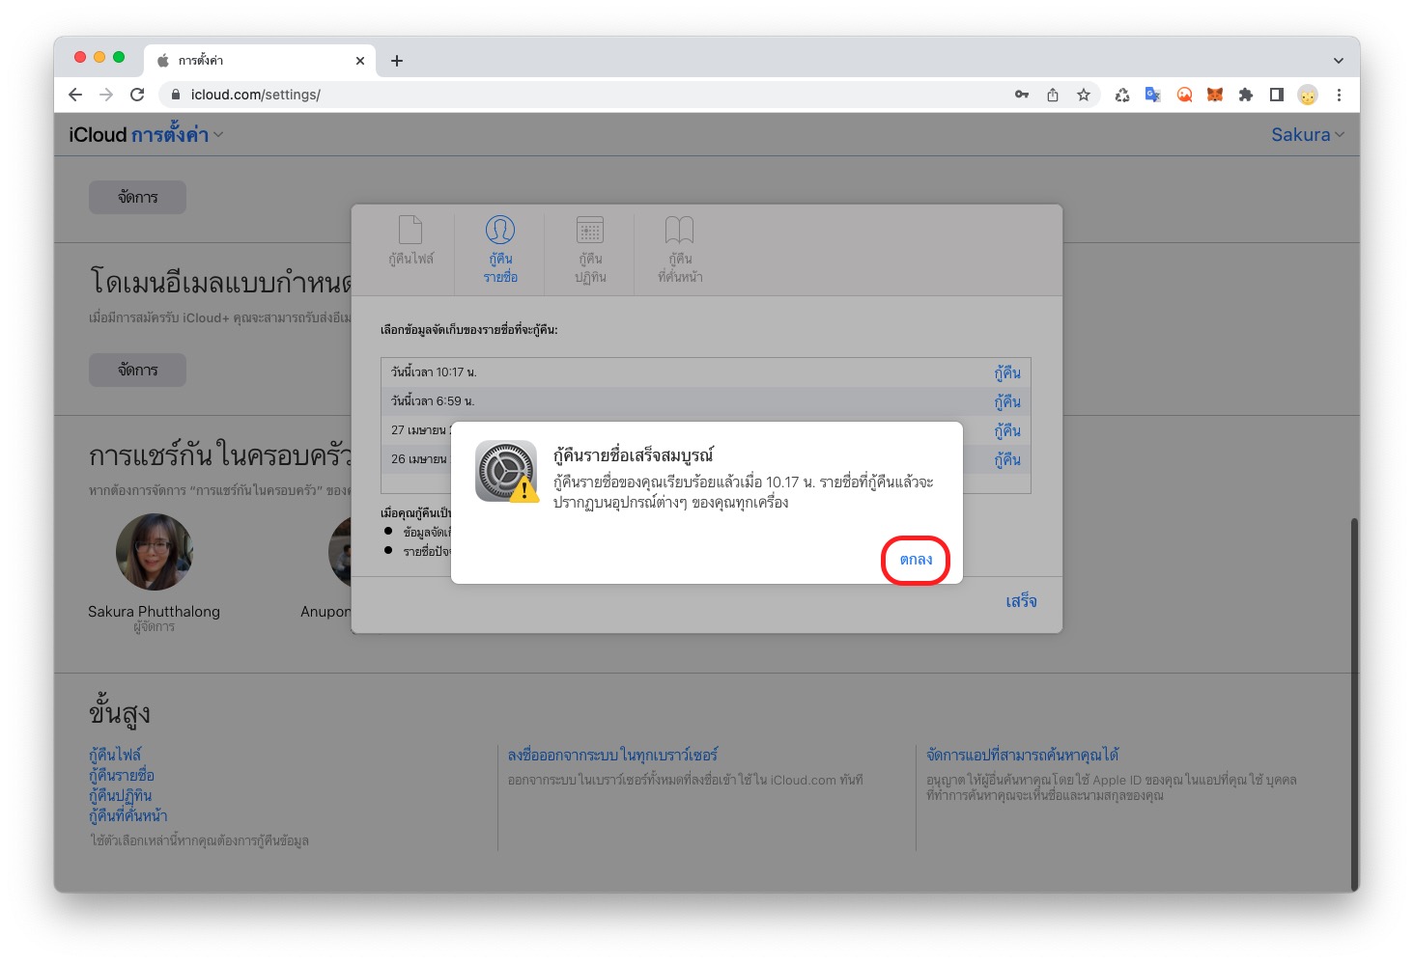Open the กู้คืนไฟล์ tab icon
The height and width of the screenshot is (964, 1414).
coord(410,240)
